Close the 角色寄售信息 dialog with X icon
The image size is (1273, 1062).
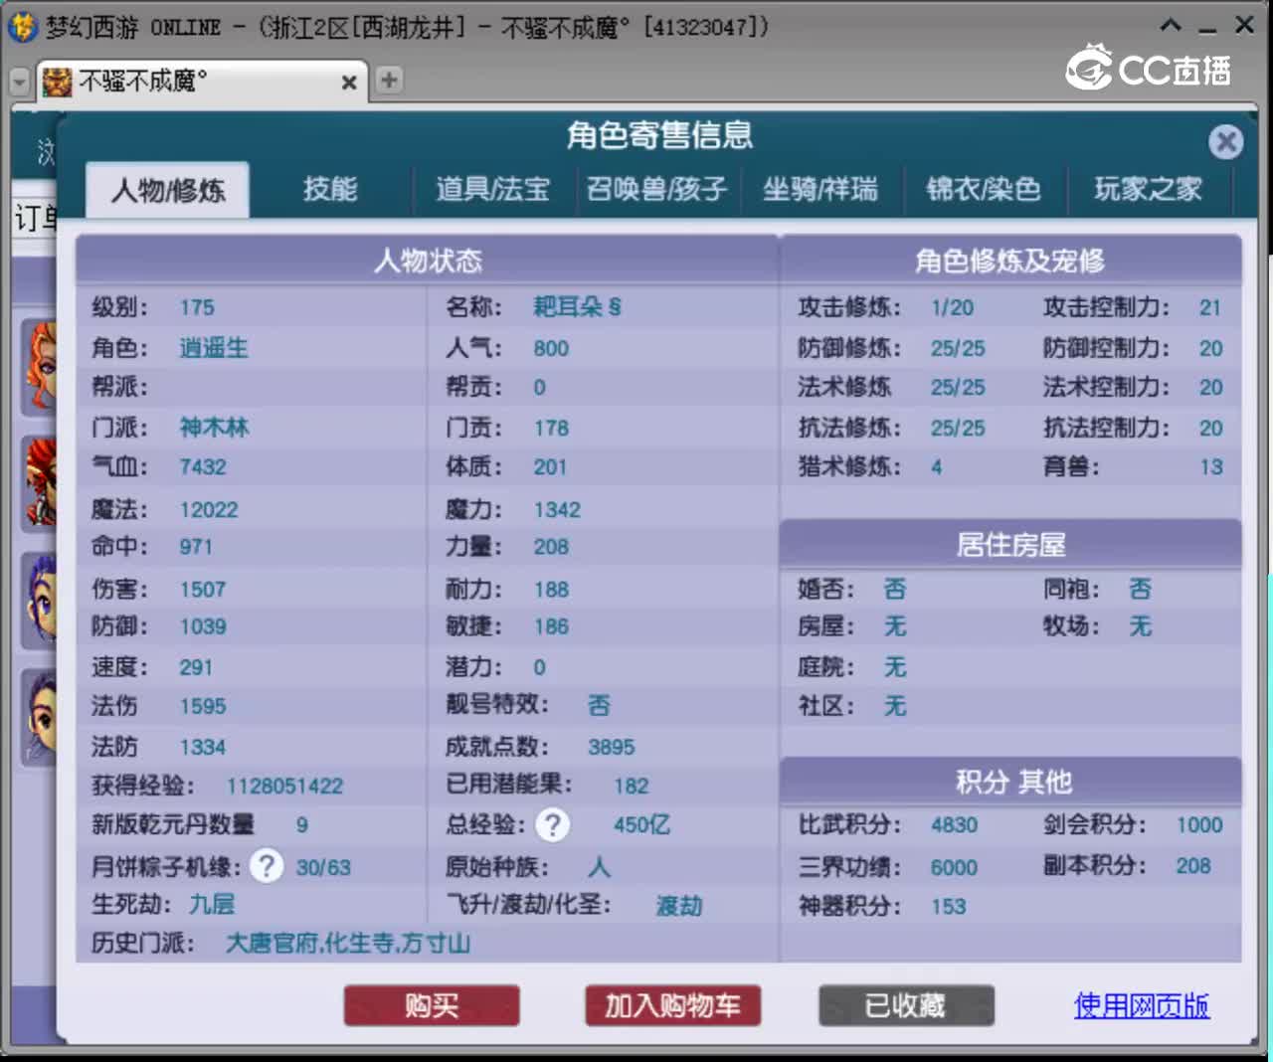tap(1225, 142)
